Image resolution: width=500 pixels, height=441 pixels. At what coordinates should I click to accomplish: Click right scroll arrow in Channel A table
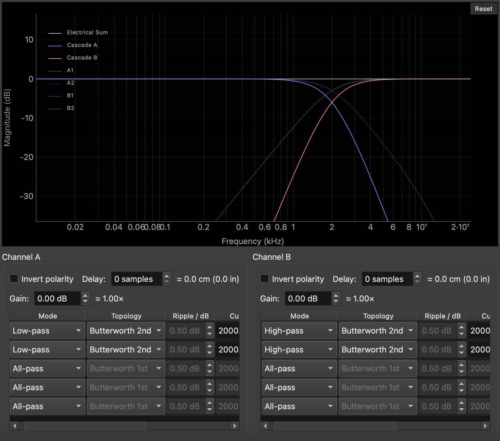[x=235, y=426]
